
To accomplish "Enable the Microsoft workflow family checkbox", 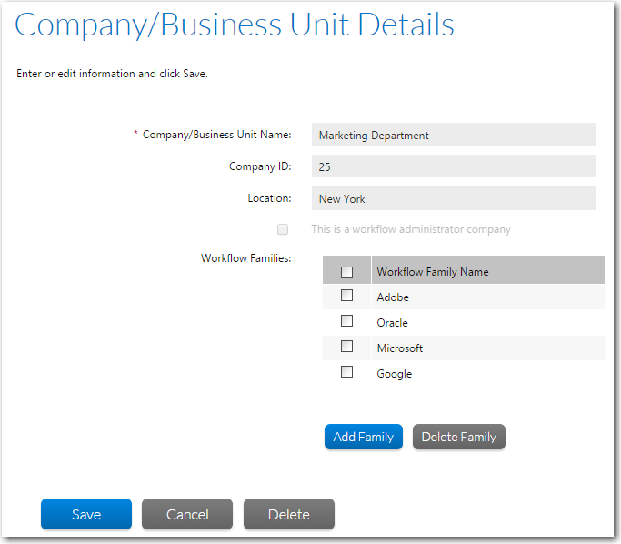I will tap(346, 347).
